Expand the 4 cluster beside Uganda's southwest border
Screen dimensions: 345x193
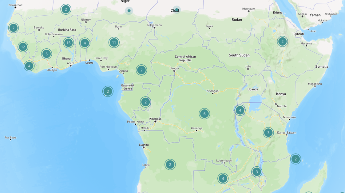click(x=240, y=110)
